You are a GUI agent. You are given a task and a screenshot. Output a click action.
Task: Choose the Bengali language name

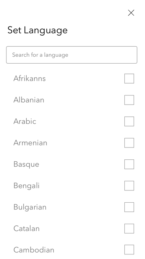click(26, 186)
